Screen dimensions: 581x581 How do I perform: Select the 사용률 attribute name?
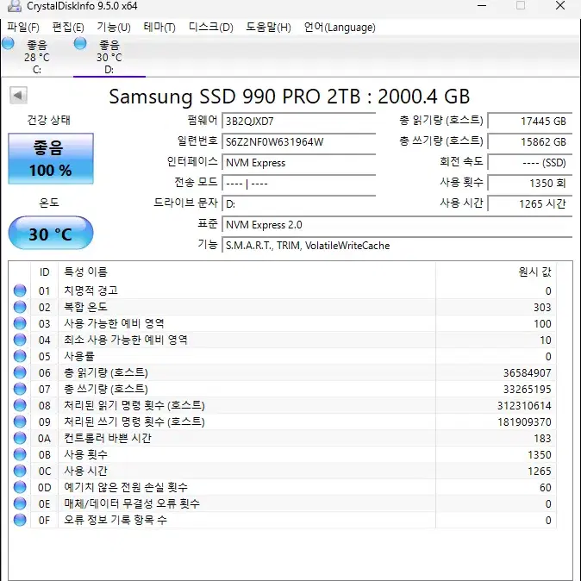(x=79, y=356)
